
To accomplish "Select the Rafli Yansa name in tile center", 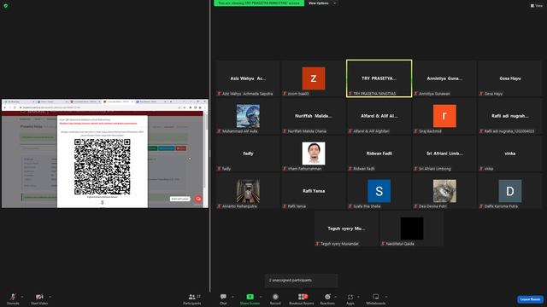I will click(314, 191).
